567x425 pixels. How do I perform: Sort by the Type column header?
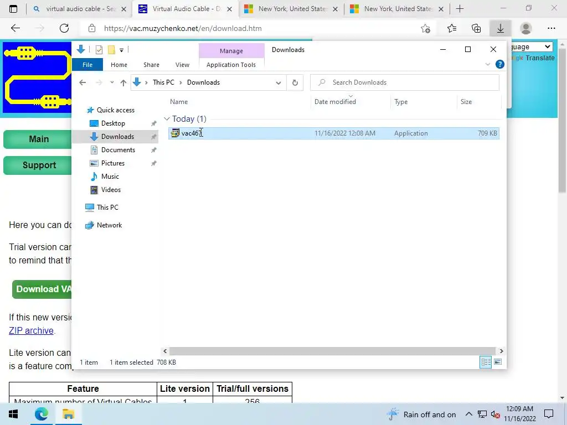401,102
